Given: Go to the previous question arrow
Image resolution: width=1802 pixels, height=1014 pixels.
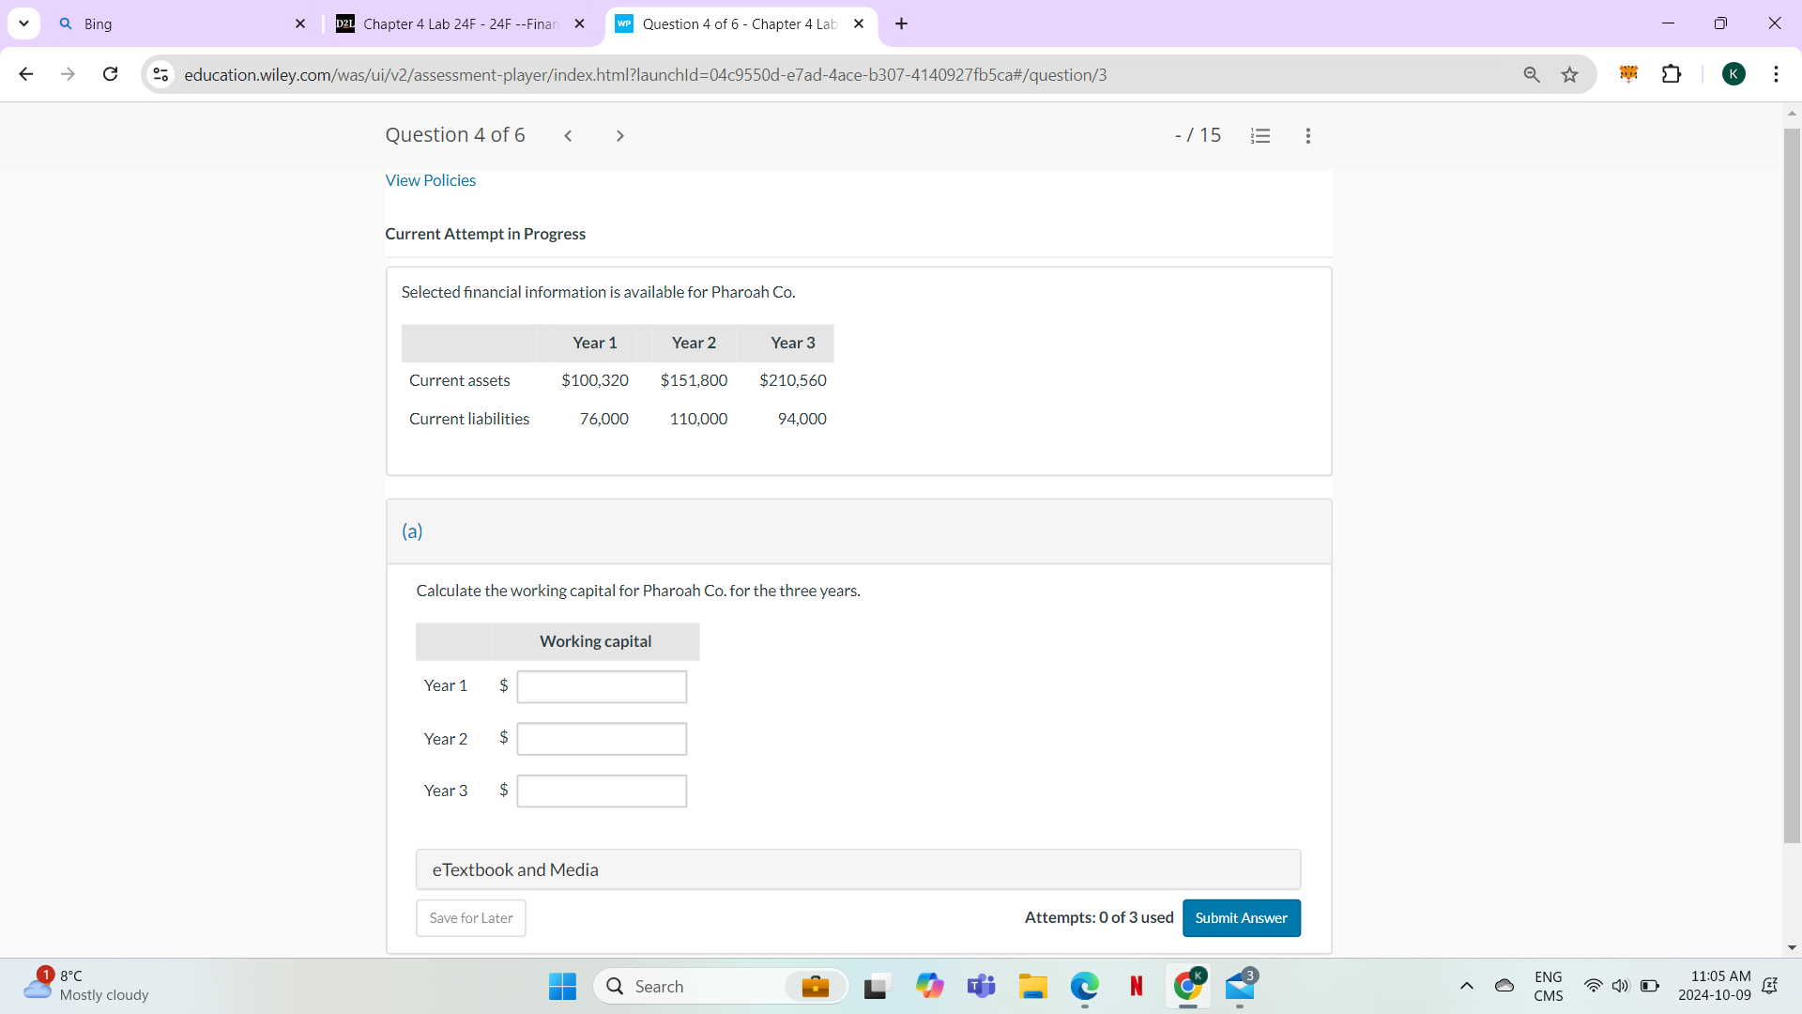Looking at the screenshot, I should click(x=568, y=135).
